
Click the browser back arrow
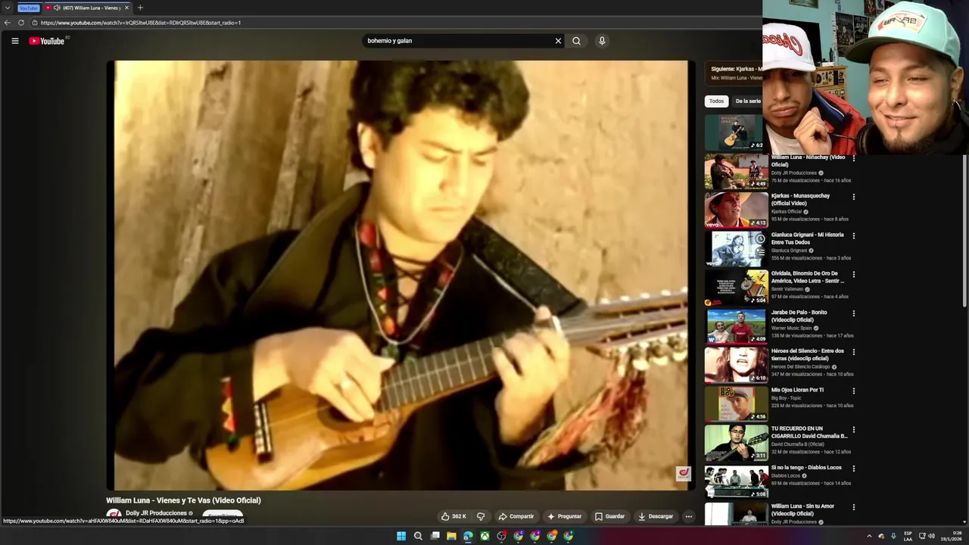(8, 23)
